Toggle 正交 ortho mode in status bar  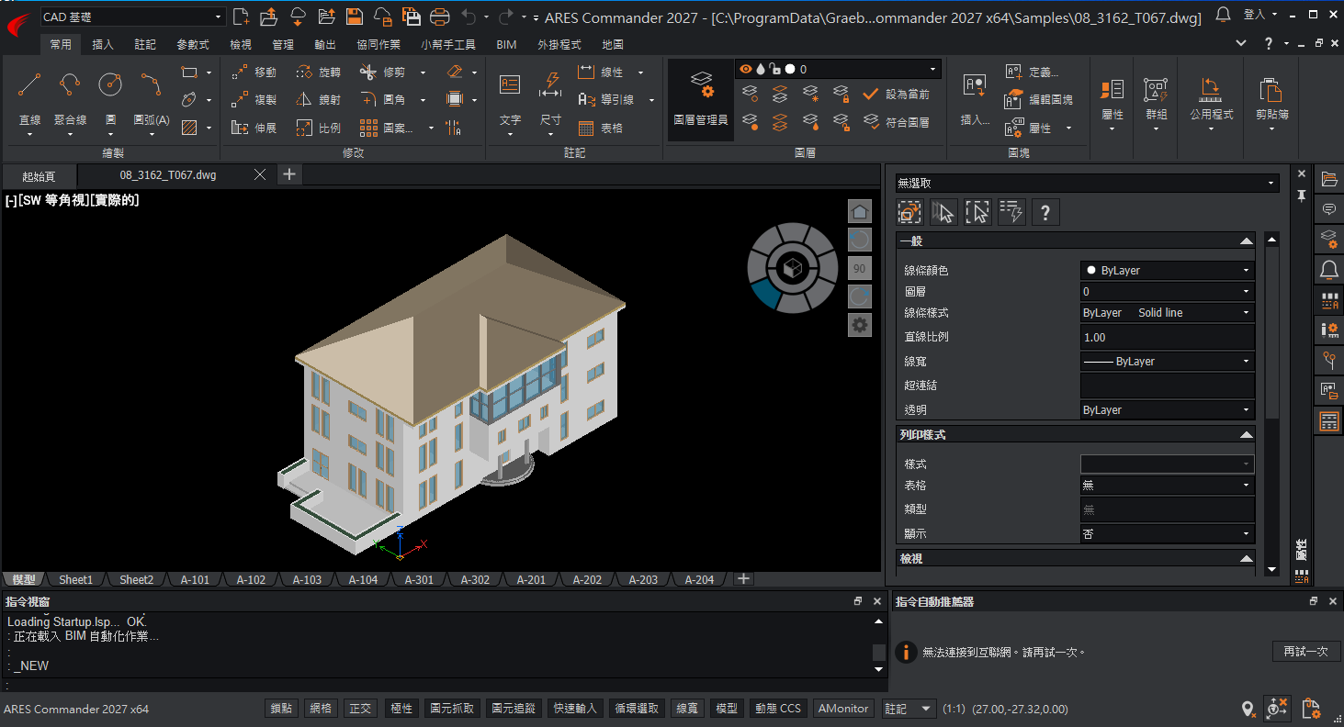[x=361, y=709]
